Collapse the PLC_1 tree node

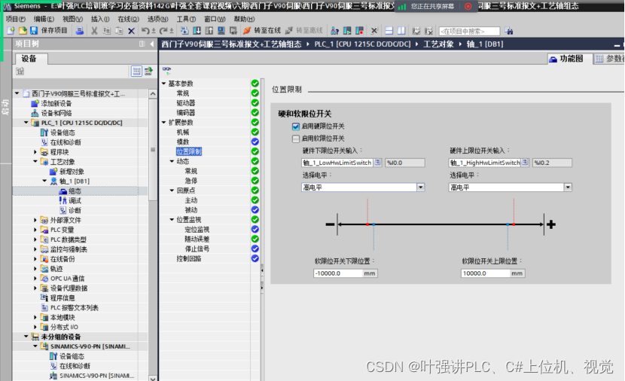tap(26, 122)
